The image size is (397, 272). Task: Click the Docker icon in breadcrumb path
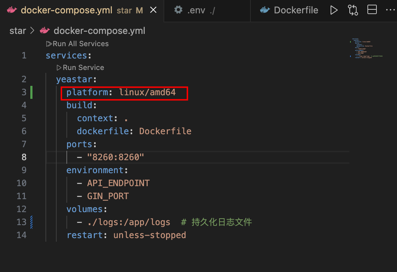point(45,31)
